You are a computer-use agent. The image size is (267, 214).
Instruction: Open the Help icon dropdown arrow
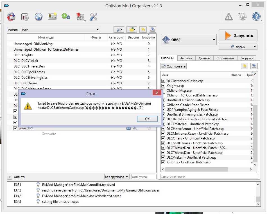point(262,21)
